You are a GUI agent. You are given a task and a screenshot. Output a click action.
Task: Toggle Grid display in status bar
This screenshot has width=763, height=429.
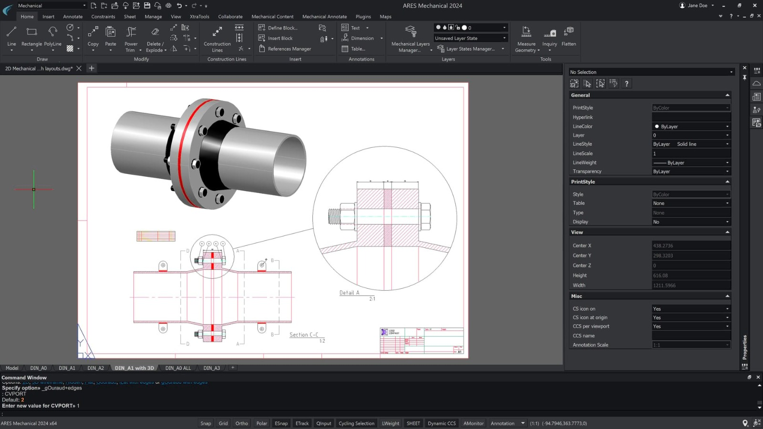[x=223, y=423]
